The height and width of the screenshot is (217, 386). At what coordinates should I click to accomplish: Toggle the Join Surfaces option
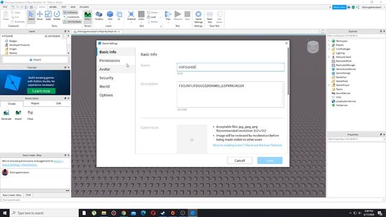tap(72, 22)
